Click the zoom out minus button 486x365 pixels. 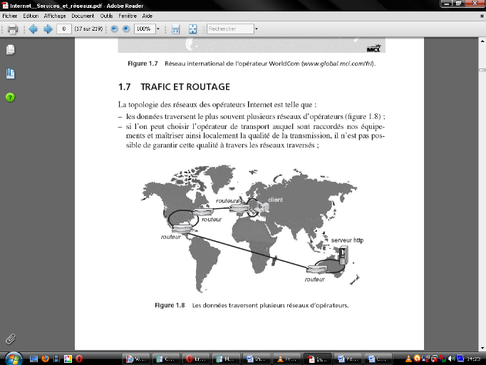point(114,29)
